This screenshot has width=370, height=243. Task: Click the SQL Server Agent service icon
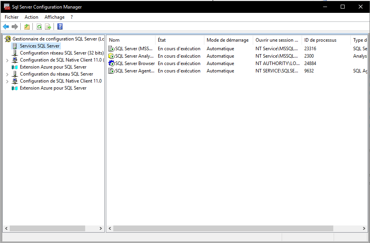click(111, 71)
